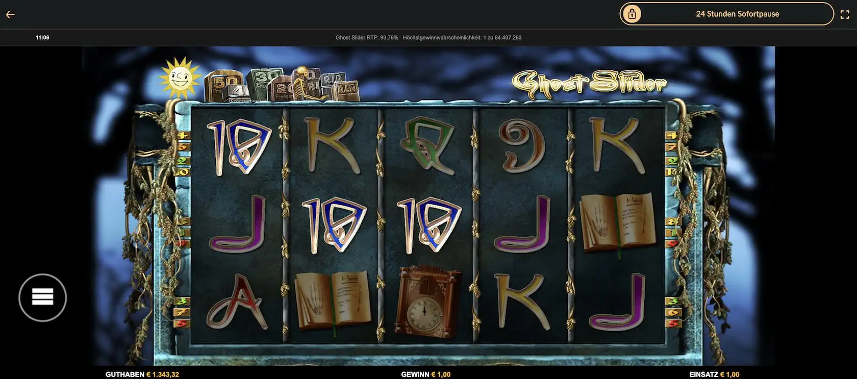Click the 10 symbol in third reel middle
The width and height of the screenshot is (857, 379).
click(428, 225)
